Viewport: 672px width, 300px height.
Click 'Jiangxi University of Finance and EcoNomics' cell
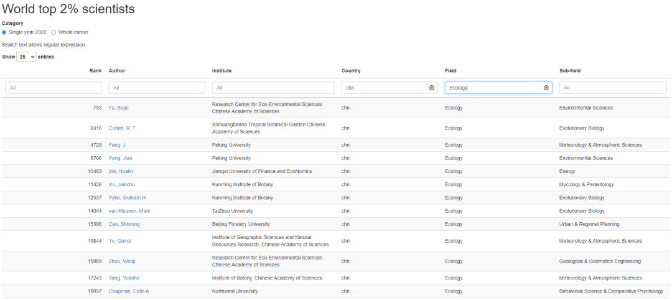tap(262, 171)
